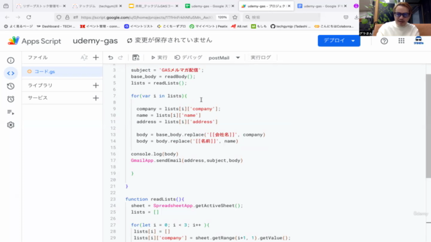Undo last edit in editor toolbar
431x242 pixels.
[110, 58]
